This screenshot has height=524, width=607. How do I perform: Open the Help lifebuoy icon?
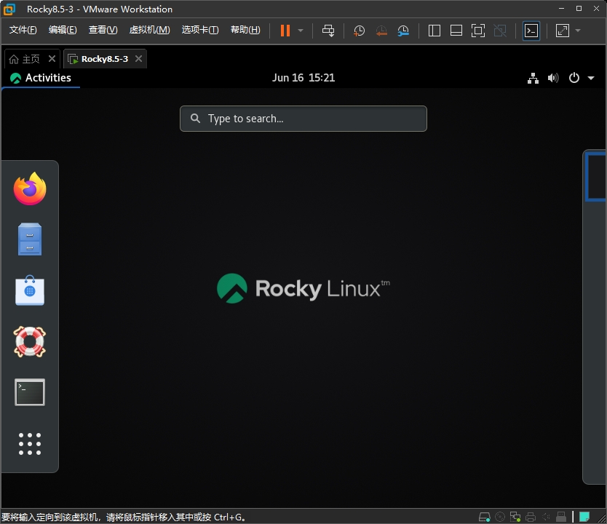30,341
